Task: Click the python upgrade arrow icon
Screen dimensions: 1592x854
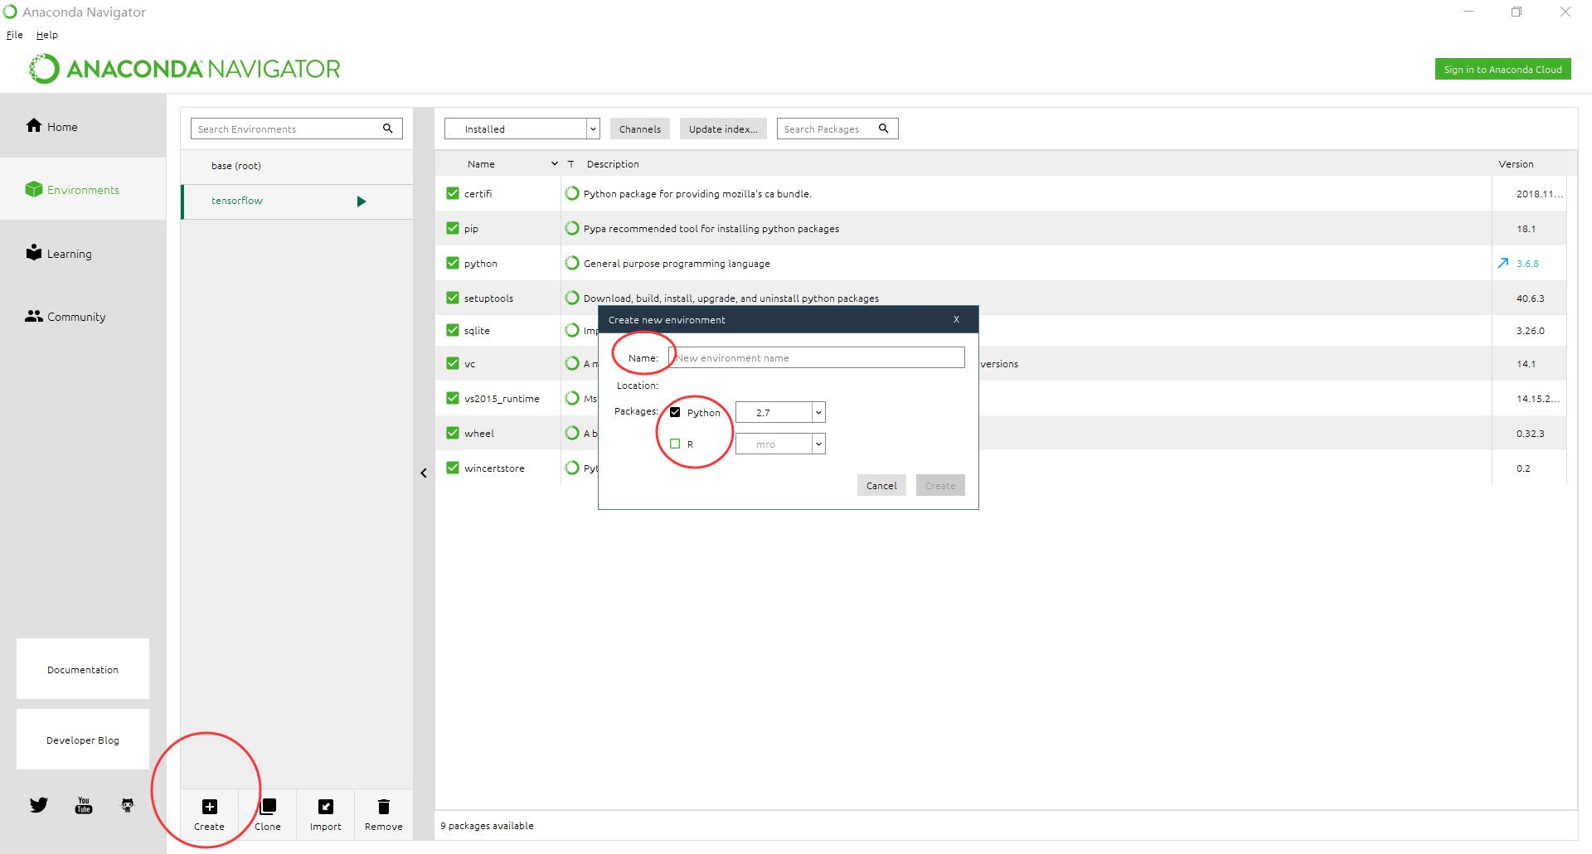Action: 1503,263
